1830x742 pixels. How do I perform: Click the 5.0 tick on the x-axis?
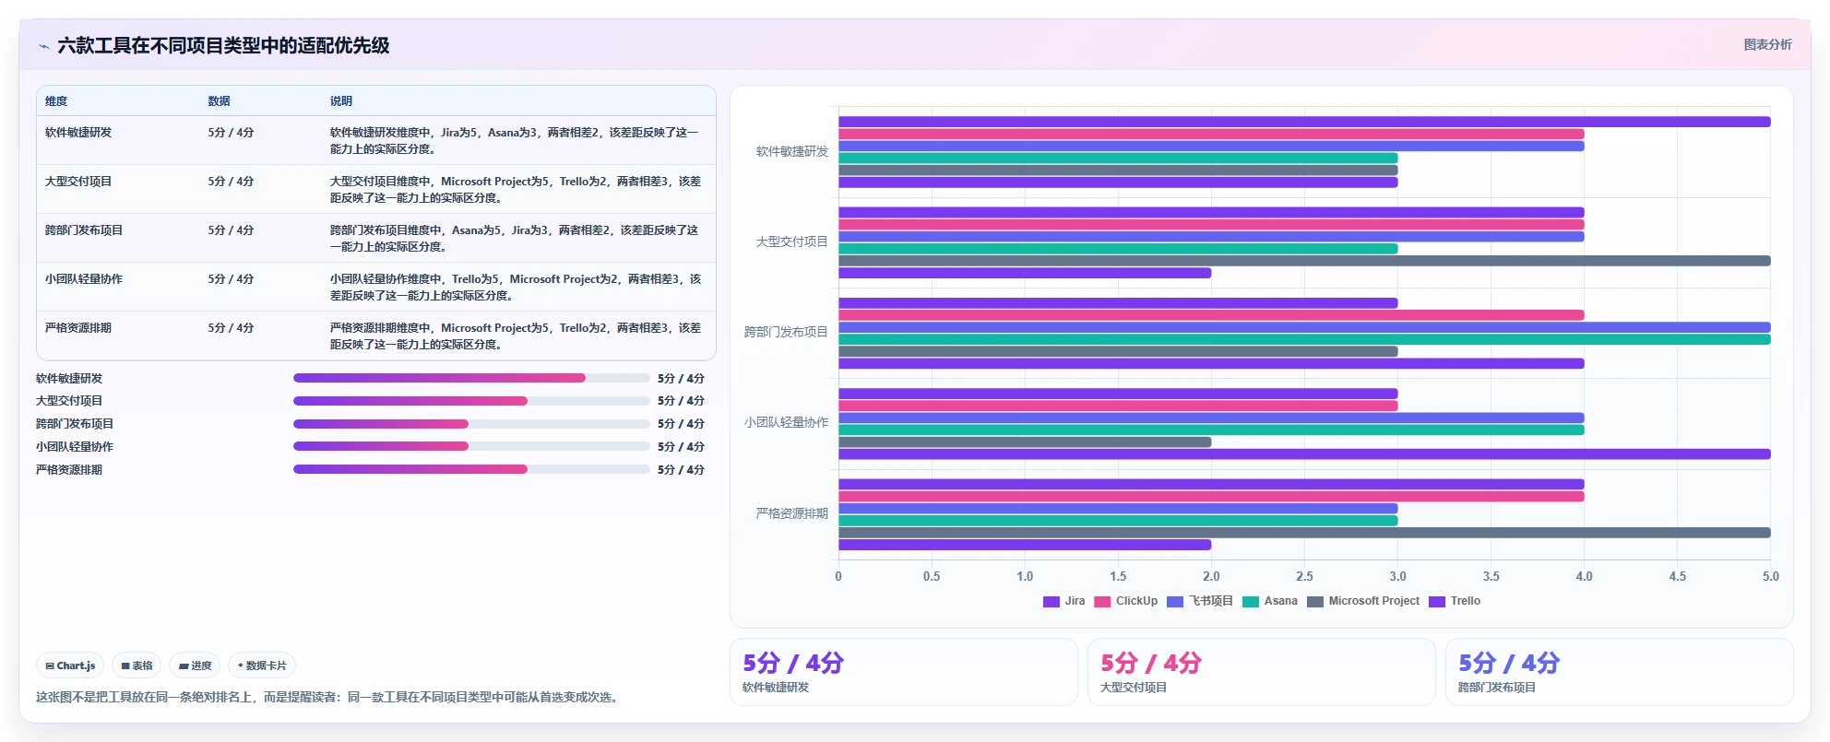tap(1770, 576)
